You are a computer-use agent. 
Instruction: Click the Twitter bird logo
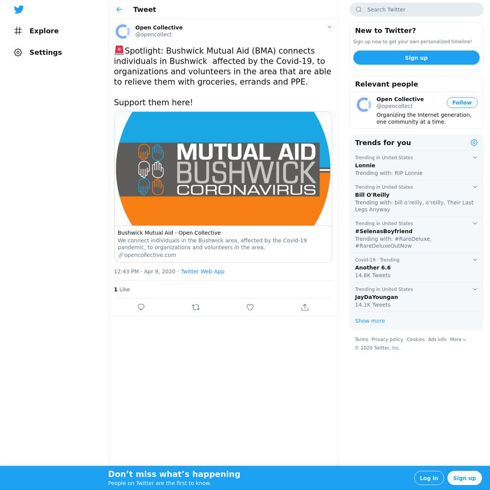point(19,9)
